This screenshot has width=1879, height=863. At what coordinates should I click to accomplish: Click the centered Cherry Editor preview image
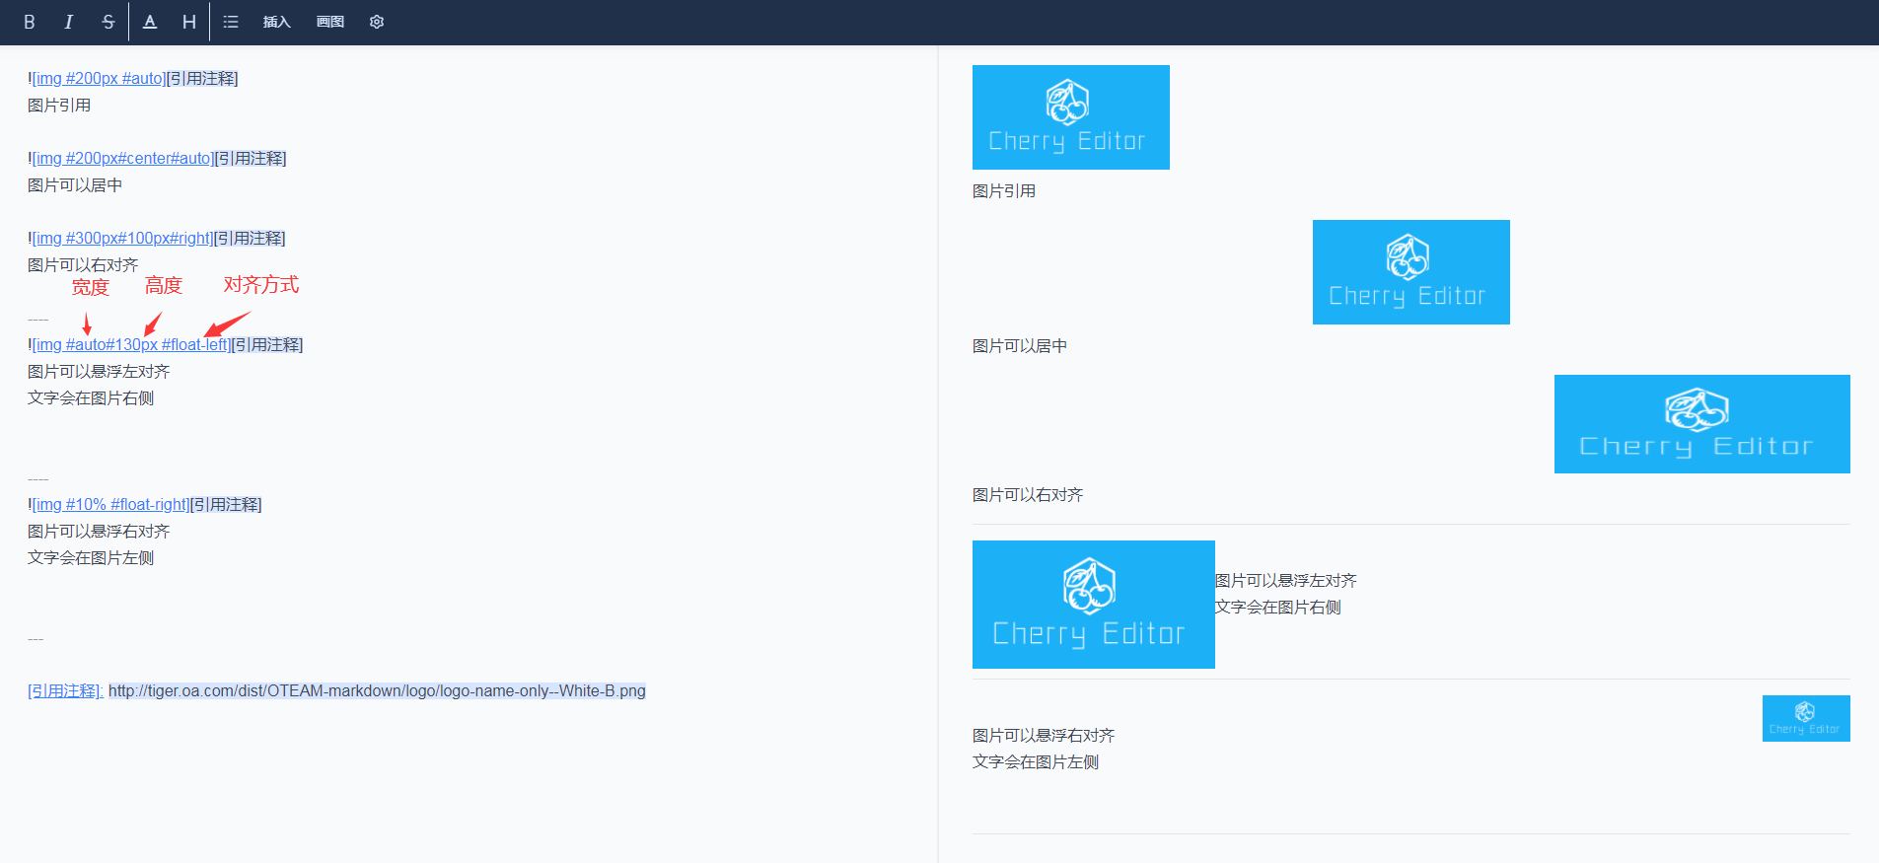[1410, 272]
